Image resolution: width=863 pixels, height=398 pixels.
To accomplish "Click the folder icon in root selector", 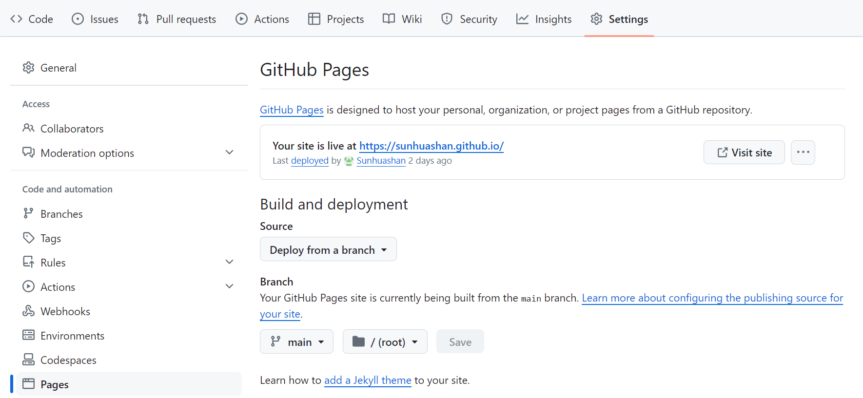I will (359, 341).
